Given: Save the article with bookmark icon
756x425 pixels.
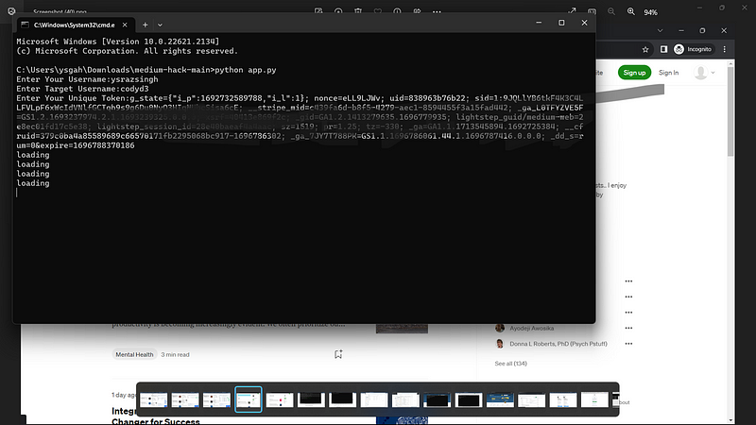Looking at the screenshot, I should 338,354.
